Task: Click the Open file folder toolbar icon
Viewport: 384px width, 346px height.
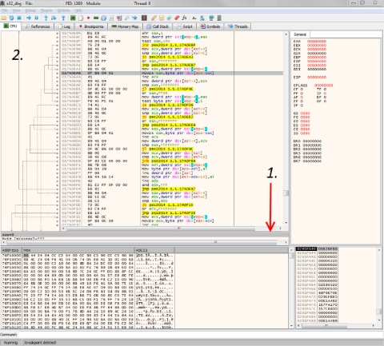Action: point(4,18)
